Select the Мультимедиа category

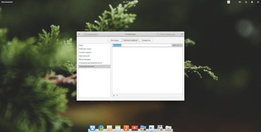[94, 59]
